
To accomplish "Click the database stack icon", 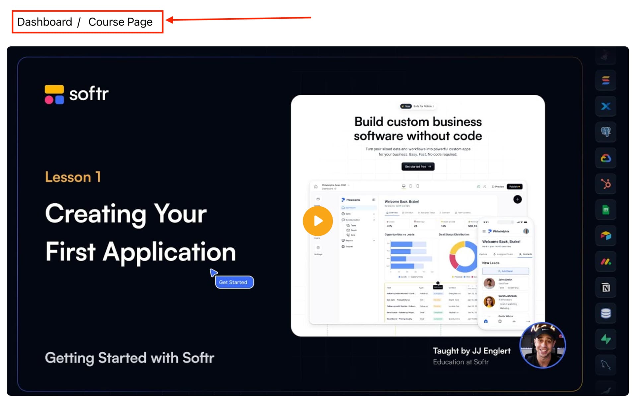I will click(x=605, y=313).
